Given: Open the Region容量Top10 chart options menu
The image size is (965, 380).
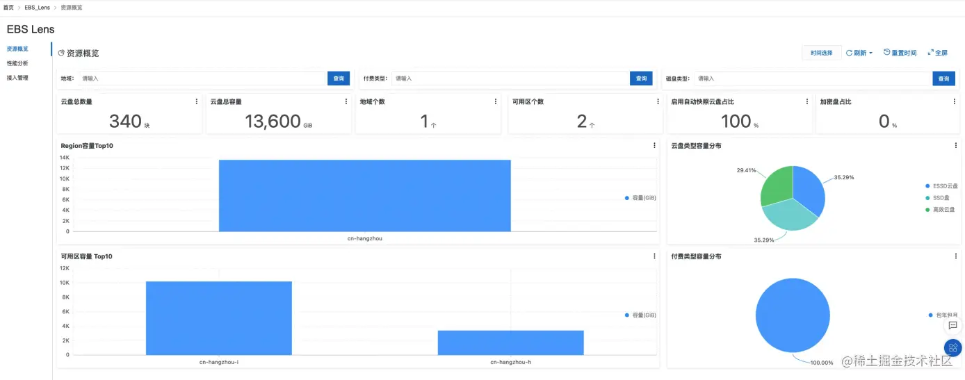Looking at the screenshot, I should [654, 146].
